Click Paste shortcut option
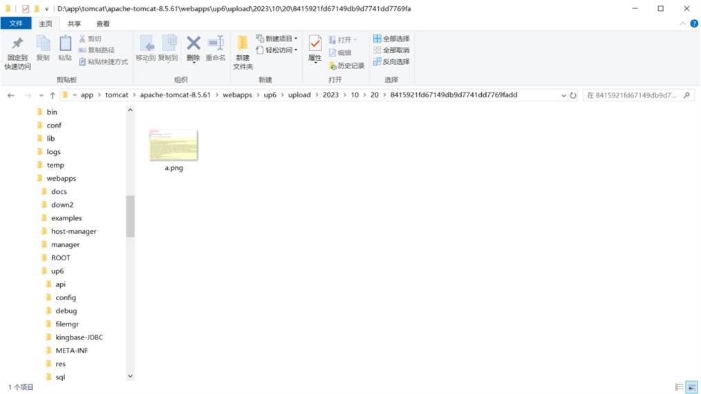 [x=103, y=61]
